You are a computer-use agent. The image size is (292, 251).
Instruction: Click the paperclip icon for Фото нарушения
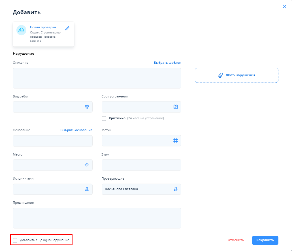pyautogui.click(x=220, y=75)
